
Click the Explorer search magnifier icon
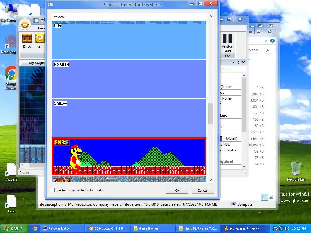pyautogui.click(x=268, y=50)
